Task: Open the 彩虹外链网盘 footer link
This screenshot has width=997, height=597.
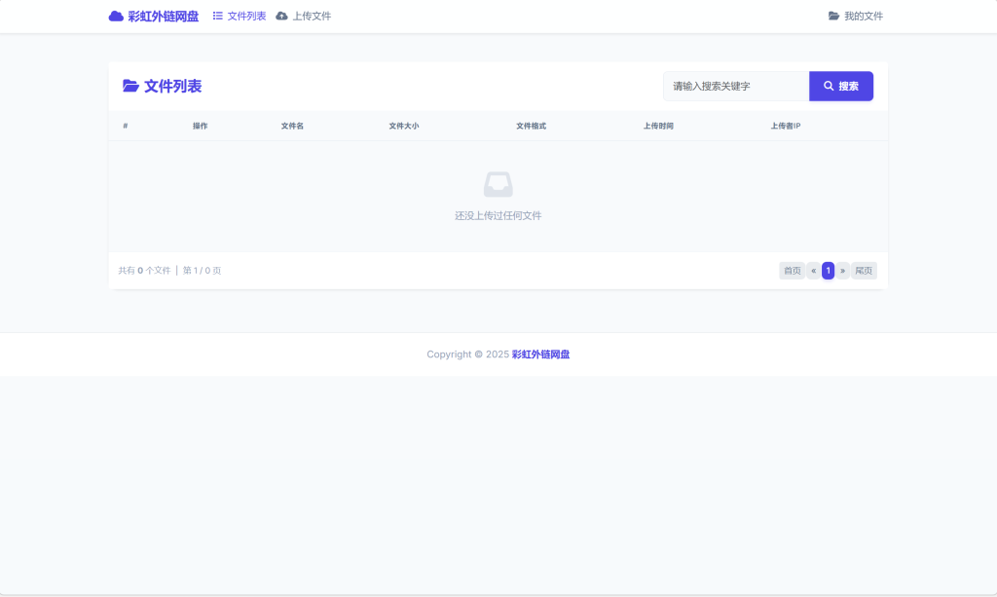Action: (x=540, y=354)
